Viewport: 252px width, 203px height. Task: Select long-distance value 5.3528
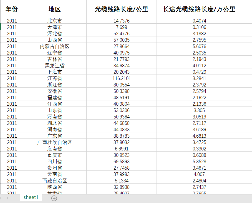(199, 162)
